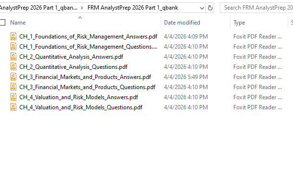Click the Search FRM AnalystPrep search box
Screen dimensions: 293x195
click(257, 8)
